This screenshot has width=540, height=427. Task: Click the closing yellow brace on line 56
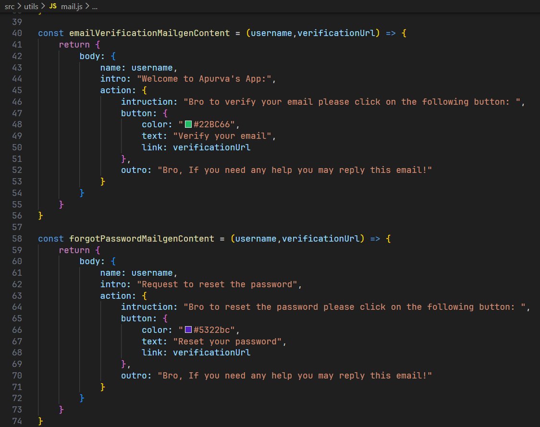pyautogui.click(x=41, y=216)
